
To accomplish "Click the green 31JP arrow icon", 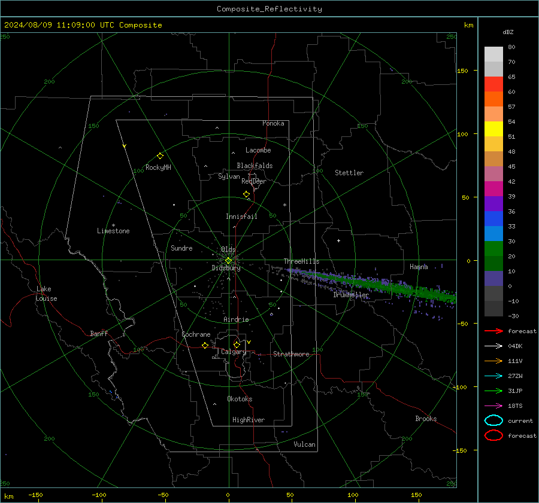I will click(493, 391).
